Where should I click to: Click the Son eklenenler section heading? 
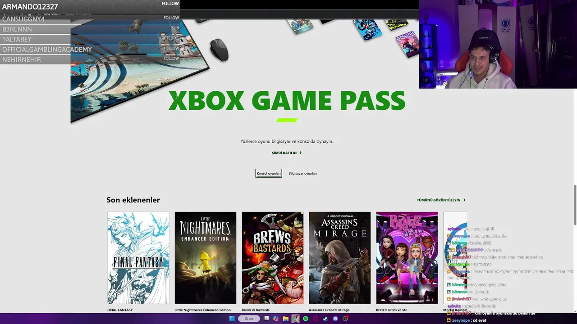tap(133, 200)
